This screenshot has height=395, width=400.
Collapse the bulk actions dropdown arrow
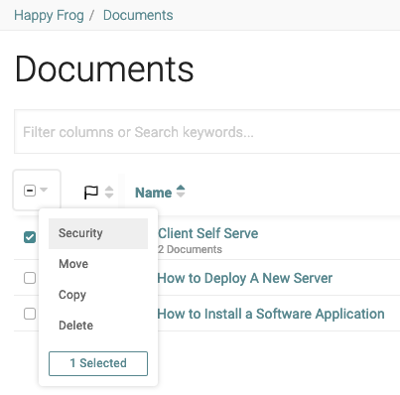click(x=44, y=190)
